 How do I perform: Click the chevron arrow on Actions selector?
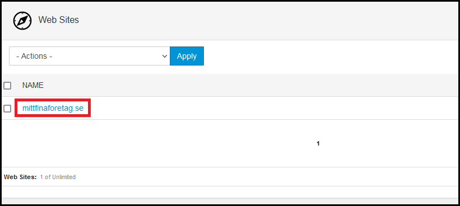[165, 56]
